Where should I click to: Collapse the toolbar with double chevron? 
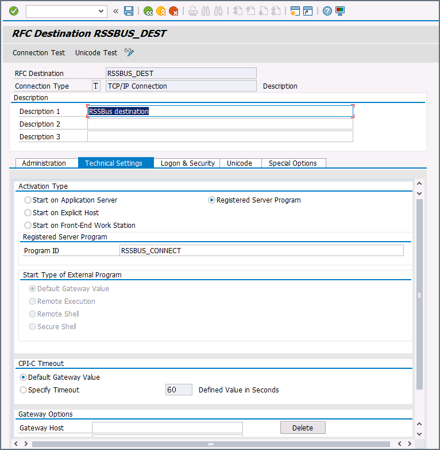(x=115, y=11)
